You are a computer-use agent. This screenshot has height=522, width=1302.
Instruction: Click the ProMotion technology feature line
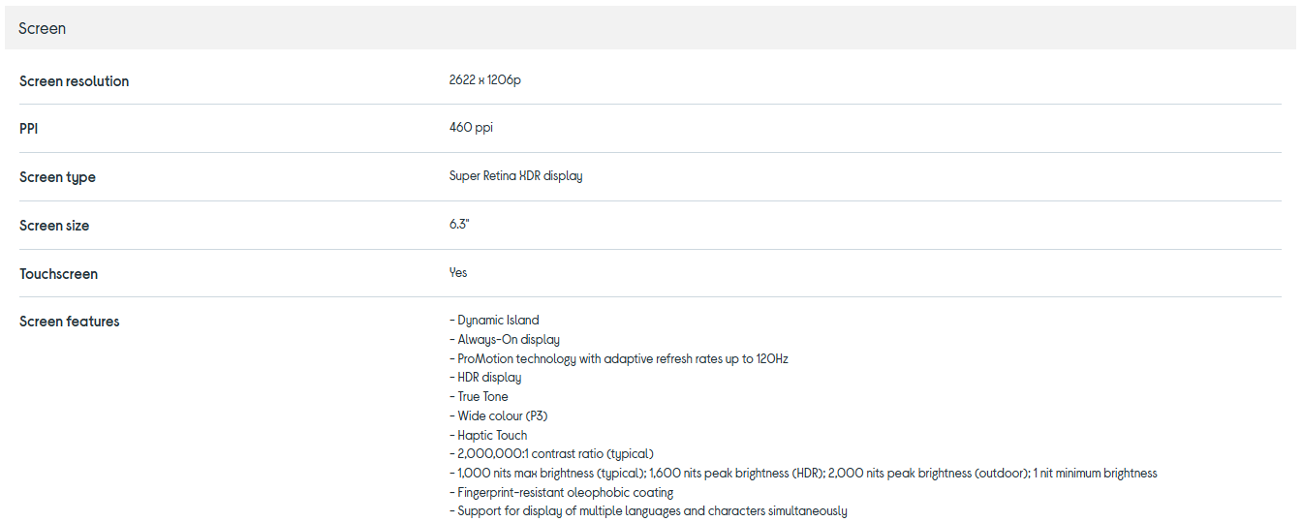[619, 359]
